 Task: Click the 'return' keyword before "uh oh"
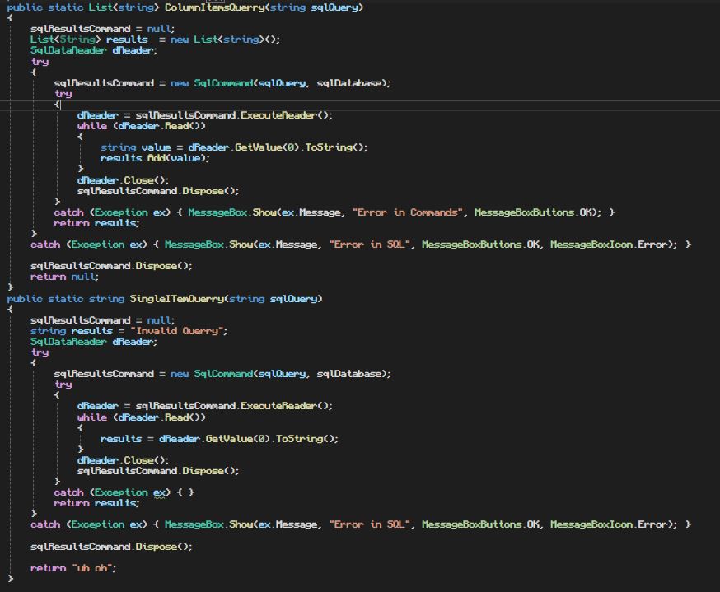(x=49, y=568)
